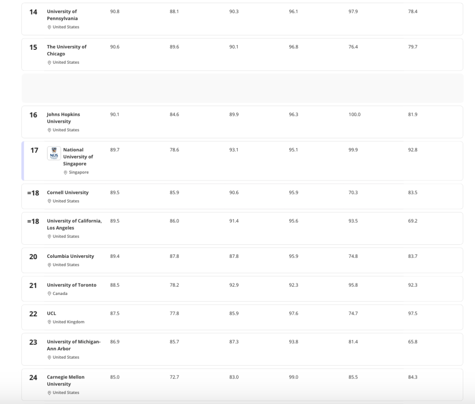Open University of California, Los Angeles
Viewport: 475px width, 404px height.
pyautogui.click(x=74, y=224)
